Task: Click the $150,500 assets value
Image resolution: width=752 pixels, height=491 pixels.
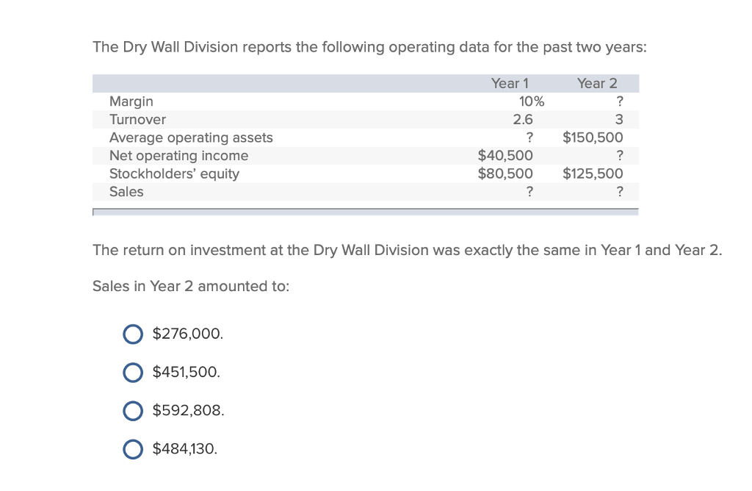Action: (x=593, y=137)
